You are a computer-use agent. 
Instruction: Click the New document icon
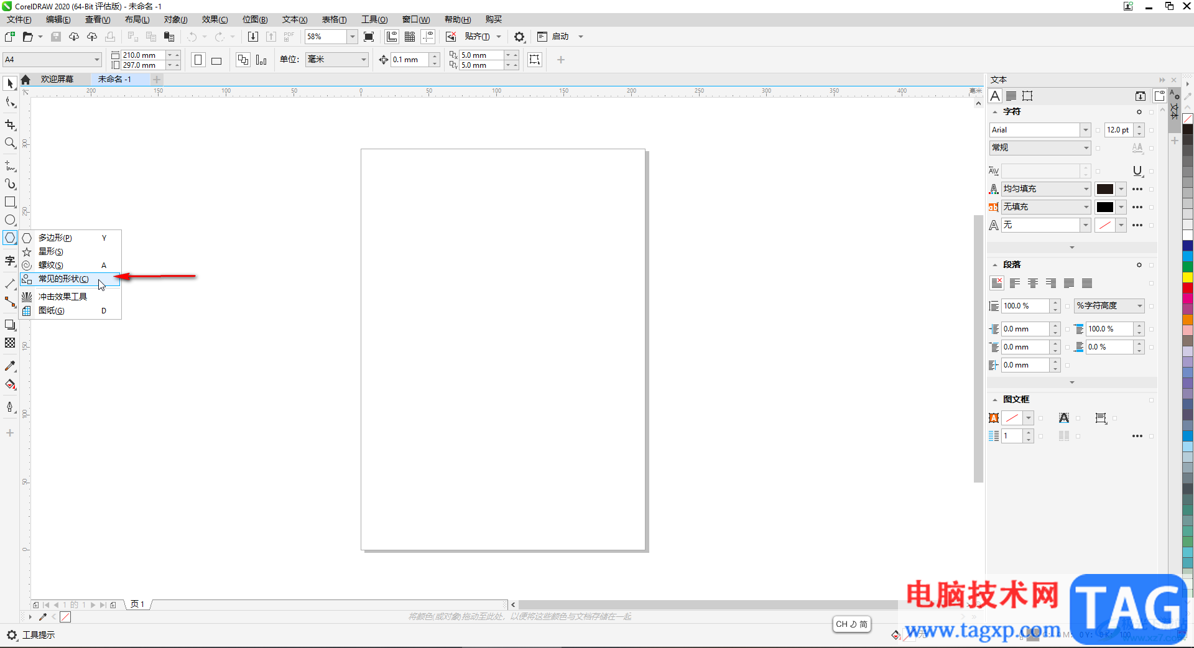(10, 37)
